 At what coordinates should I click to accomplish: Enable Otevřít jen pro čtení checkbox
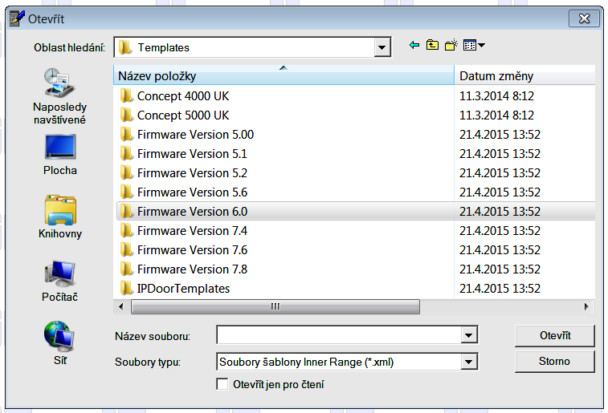[x=223, y=384]
